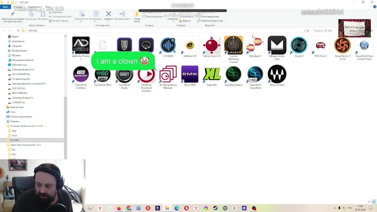The height and width of the screenshot is (212, 377).
Task: Select the Setup Nectar 3 v3.1.0 icon
Action: coord(343,45)
